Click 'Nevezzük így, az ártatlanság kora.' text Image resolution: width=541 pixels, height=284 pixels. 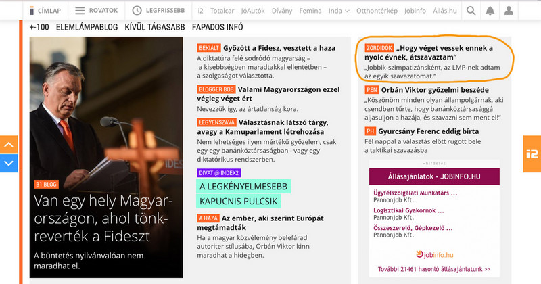click(x=248, y=109)
